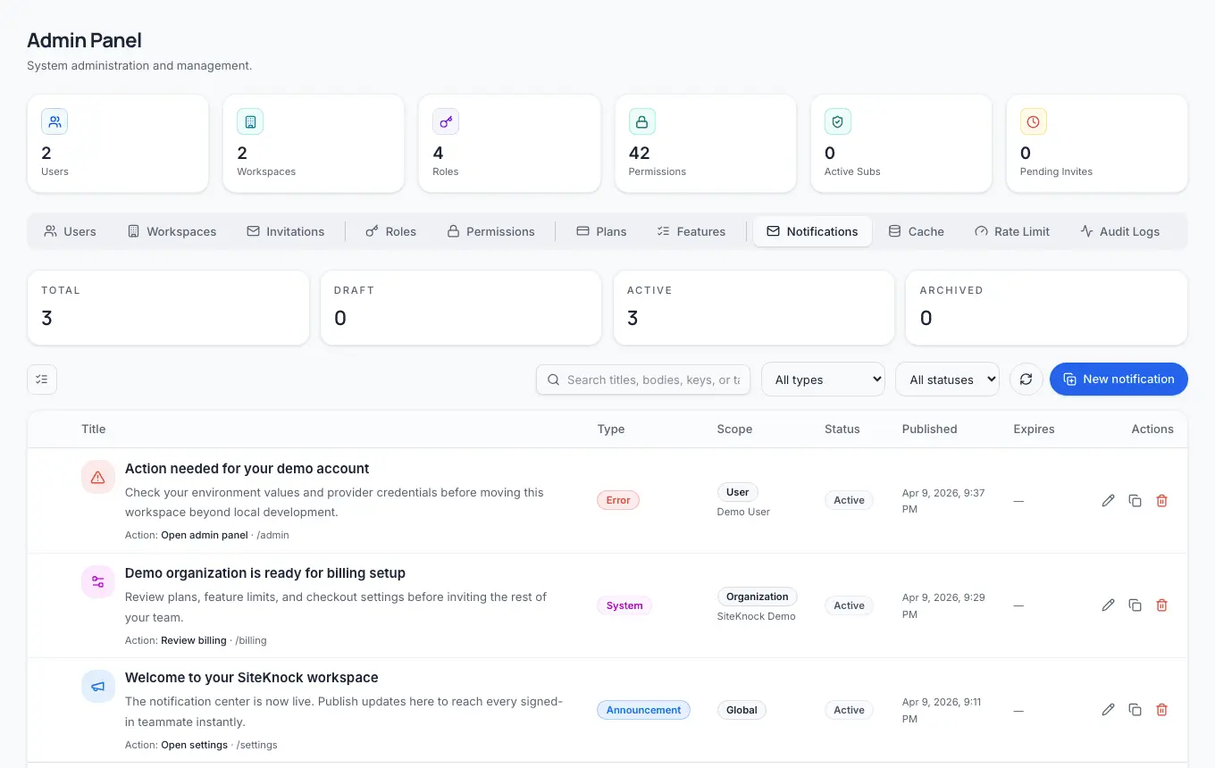1215x768 pixels.
Task: Click the 'Open admin panel' action text
Action: pos(205,535)
